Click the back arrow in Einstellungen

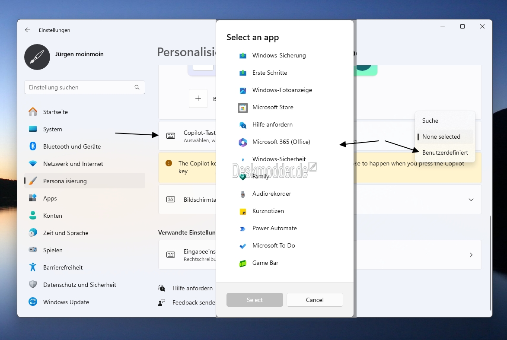click(28, 30)
